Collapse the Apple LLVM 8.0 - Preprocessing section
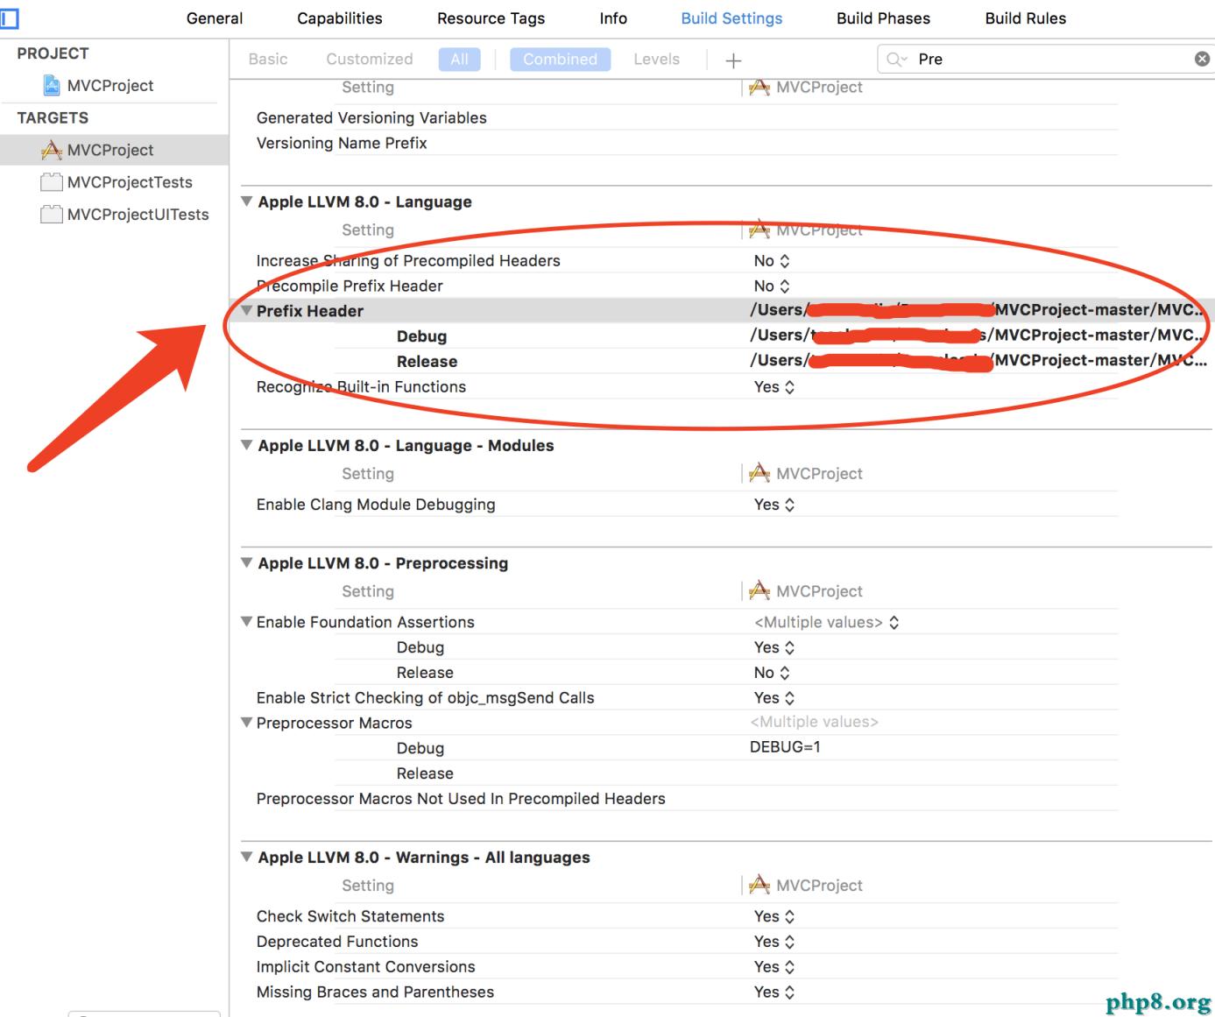The height and width of the screenshot is (1017, 1215). tap(247, 563)
